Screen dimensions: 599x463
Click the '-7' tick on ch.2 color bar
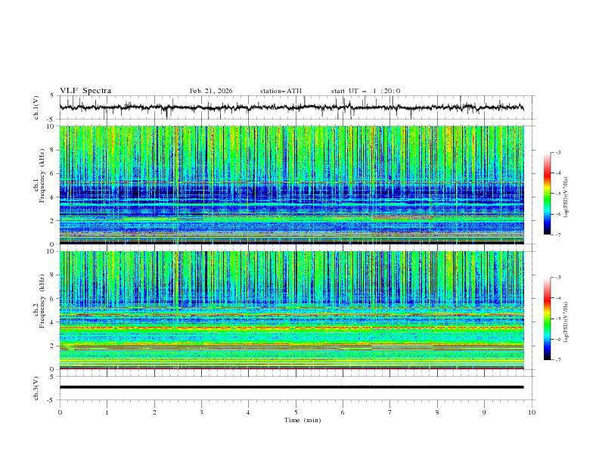click(x=557, y=360)
